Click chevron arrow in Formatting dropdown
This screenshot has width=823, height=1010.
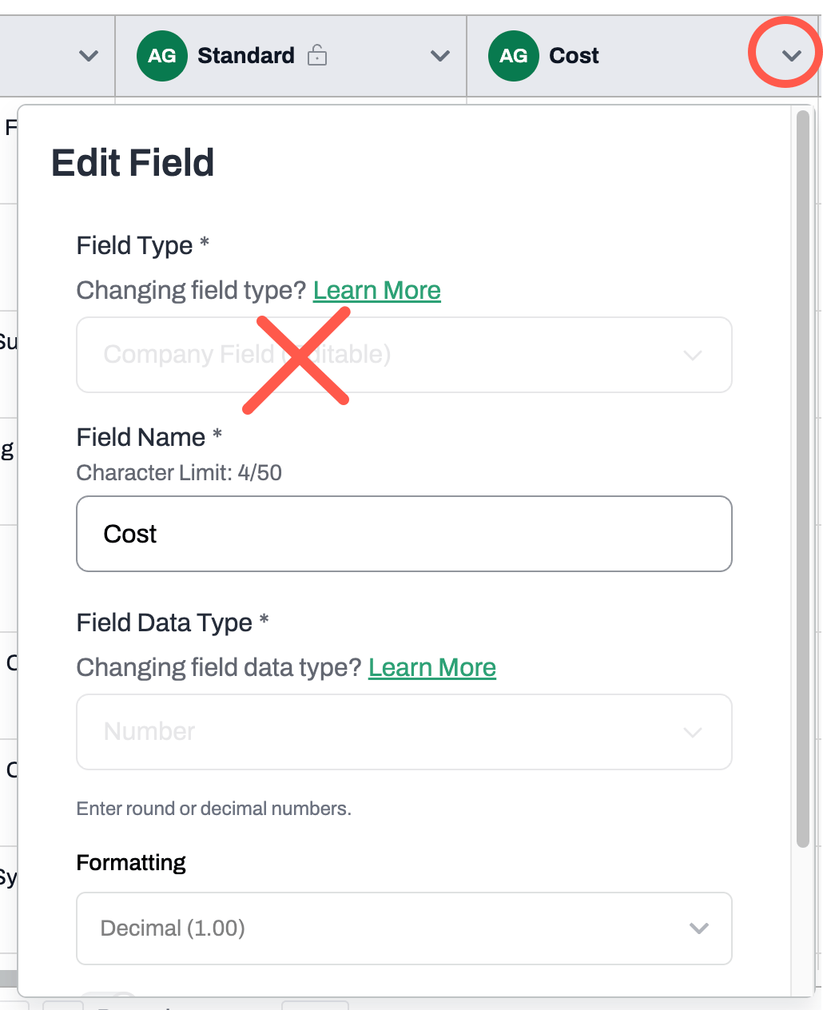pyautogui.click(x=699, y=928)
